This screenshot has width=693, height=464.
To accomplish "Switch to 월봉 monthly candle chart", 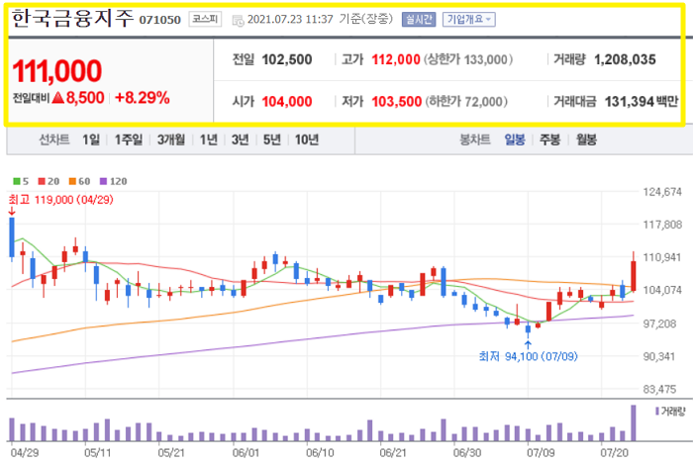I will (x=586, y=139).
